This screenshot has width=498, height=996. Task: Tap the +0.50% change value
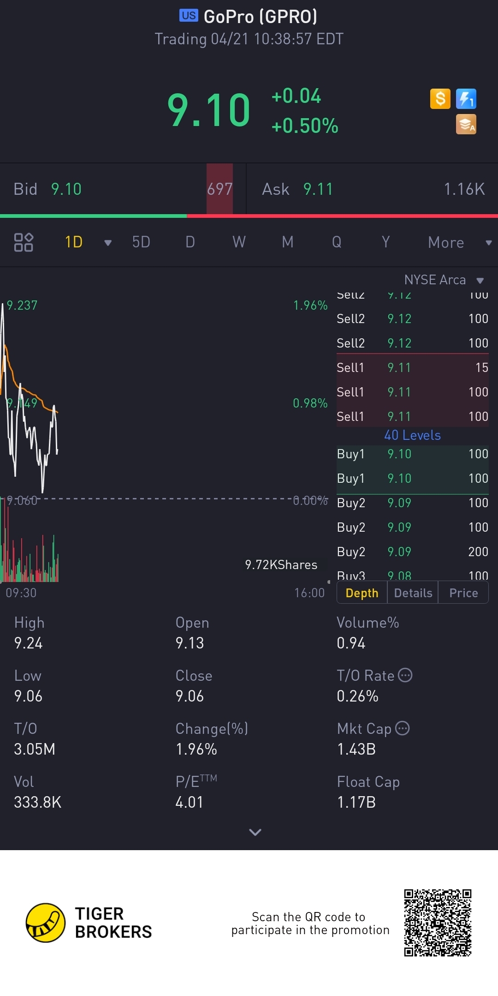pyautogui.click(x=305, y=126)
